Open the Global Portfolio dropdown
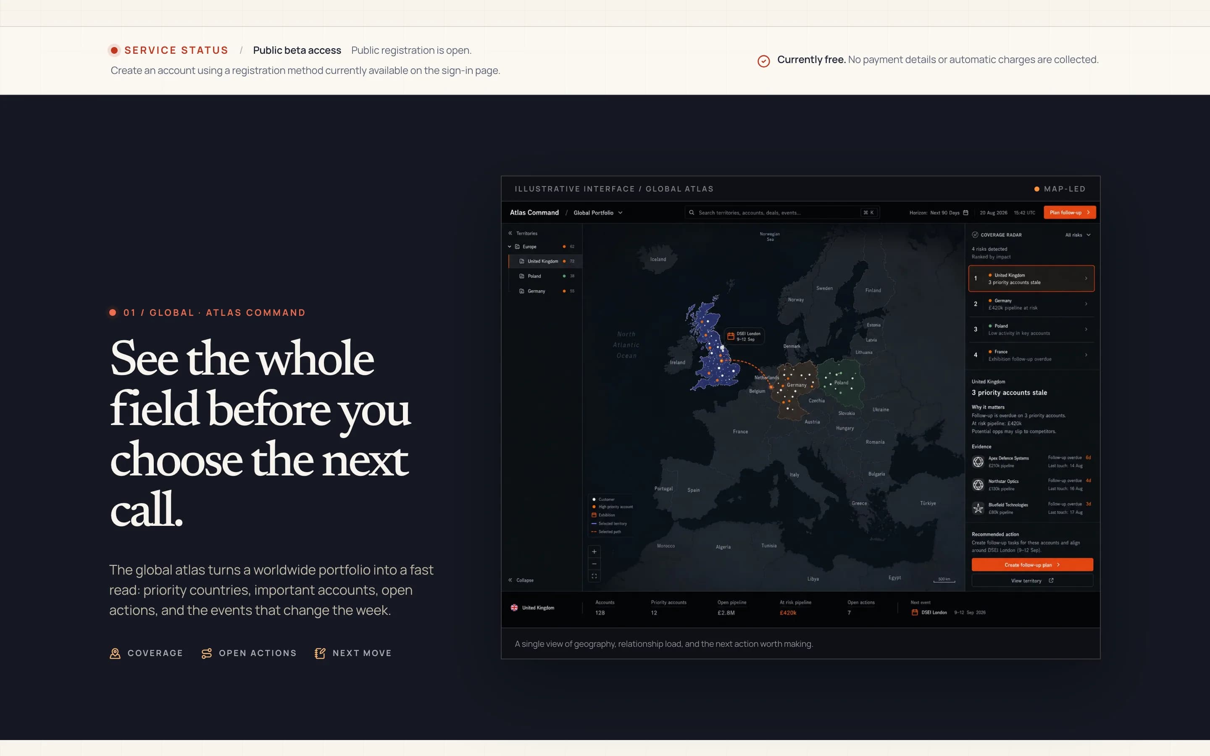1210x756 pixels. coord(598,213)
